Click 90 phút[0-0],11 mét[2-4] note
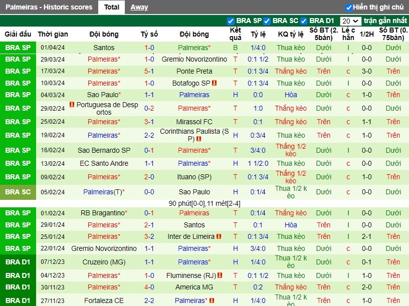Viewport: 409px width, 306px height. [204, 203]
